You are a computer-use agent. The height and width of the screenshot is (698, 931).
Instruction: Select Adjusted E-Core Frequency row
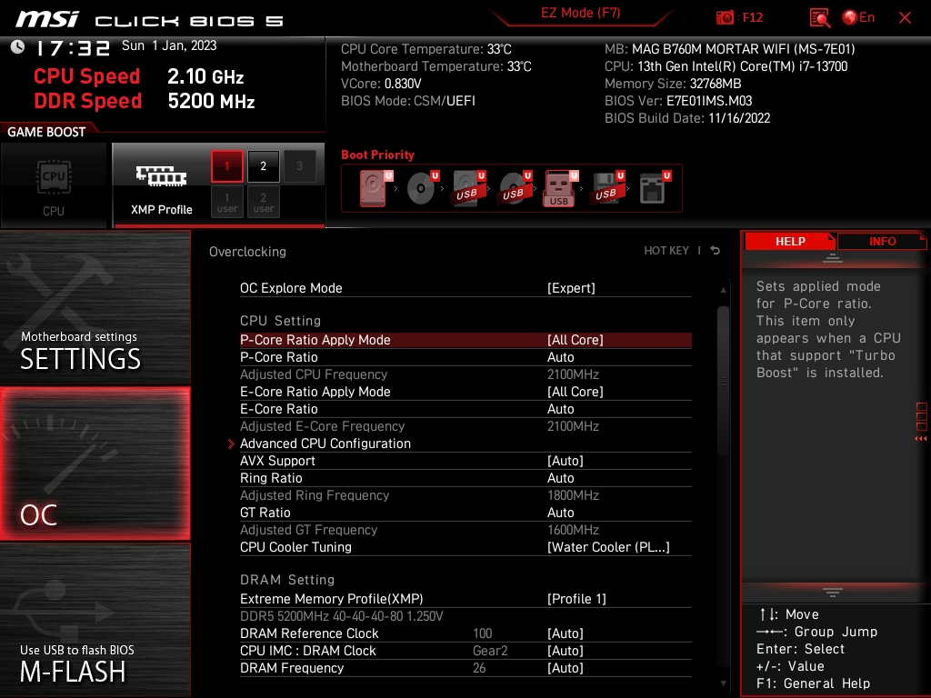pos(465,425)
